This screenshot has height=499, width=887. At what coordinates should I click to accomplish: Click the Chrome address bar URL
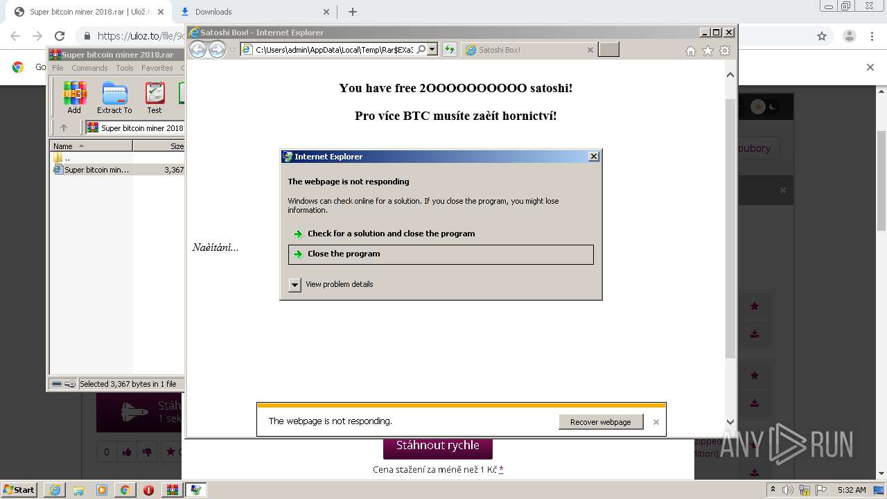141,36
